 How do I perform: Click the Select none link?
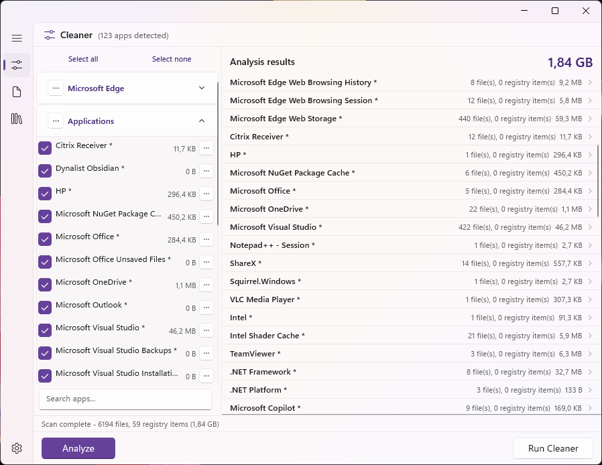pyautogui.click(x=172, y=59)
